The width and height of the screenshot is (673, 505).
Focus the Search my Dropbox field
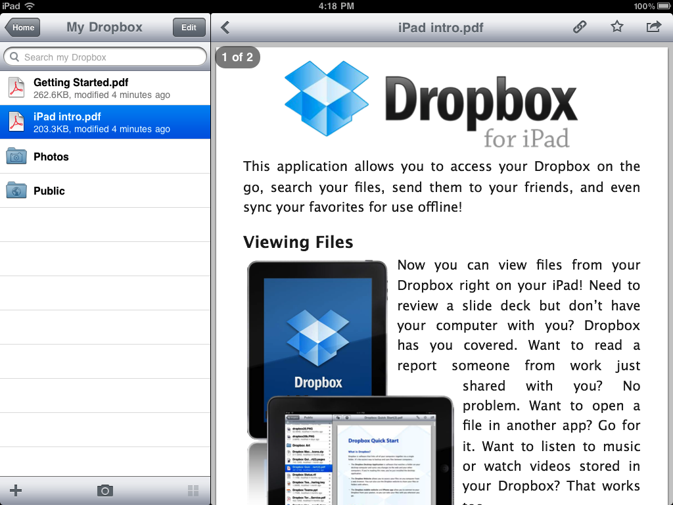pos(105,57)
